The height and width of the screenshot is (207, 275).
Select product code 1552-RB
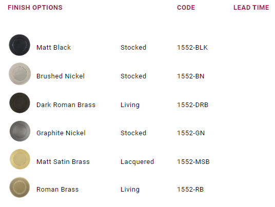[x=190, y=190]
